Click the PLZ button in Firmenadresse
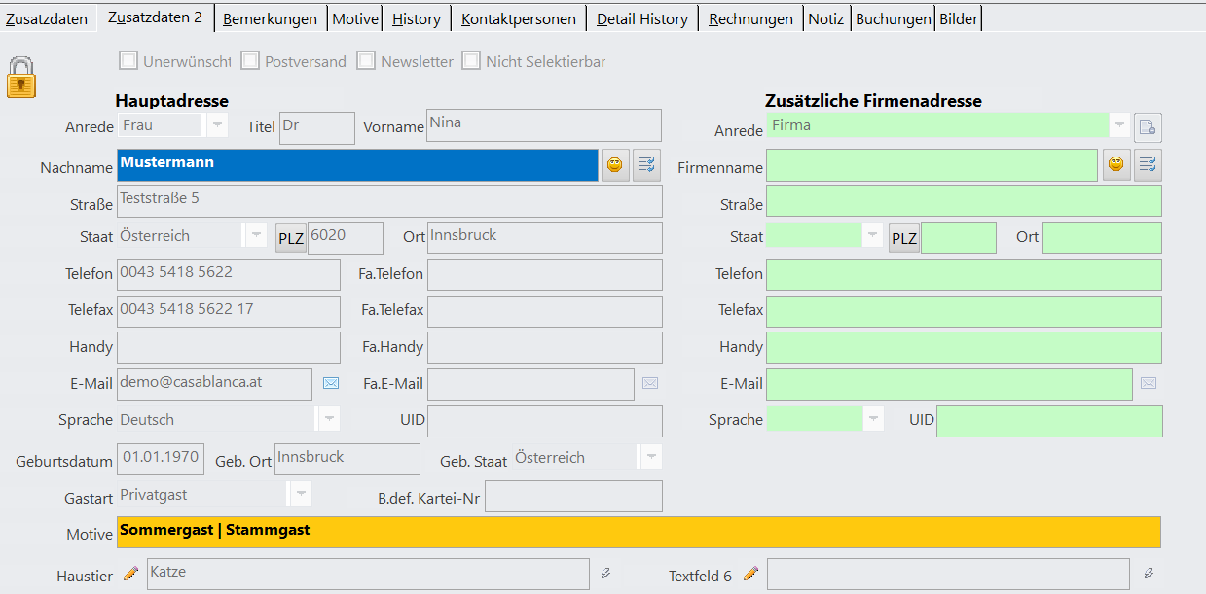 point(904,238)
